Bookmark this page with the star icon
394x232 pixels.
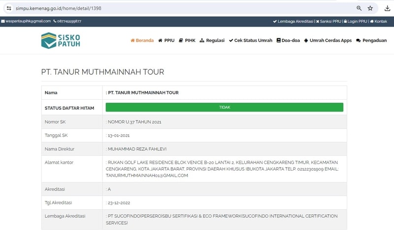tap(370, 8)
